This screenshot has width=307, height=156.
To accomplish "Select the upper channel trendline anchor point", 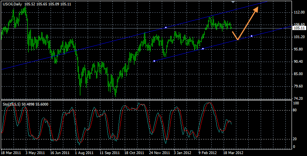I will pos(166,27).
